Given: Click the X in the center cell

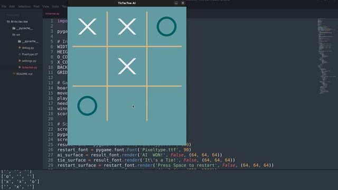Looking at the screenshot, I should pyautogui.click(x=127, y=66).
